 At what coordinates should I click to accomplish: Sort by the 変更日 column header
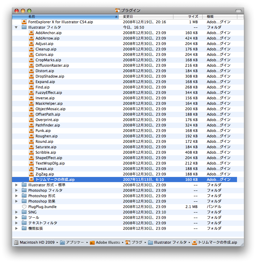[x=146, y=16]
